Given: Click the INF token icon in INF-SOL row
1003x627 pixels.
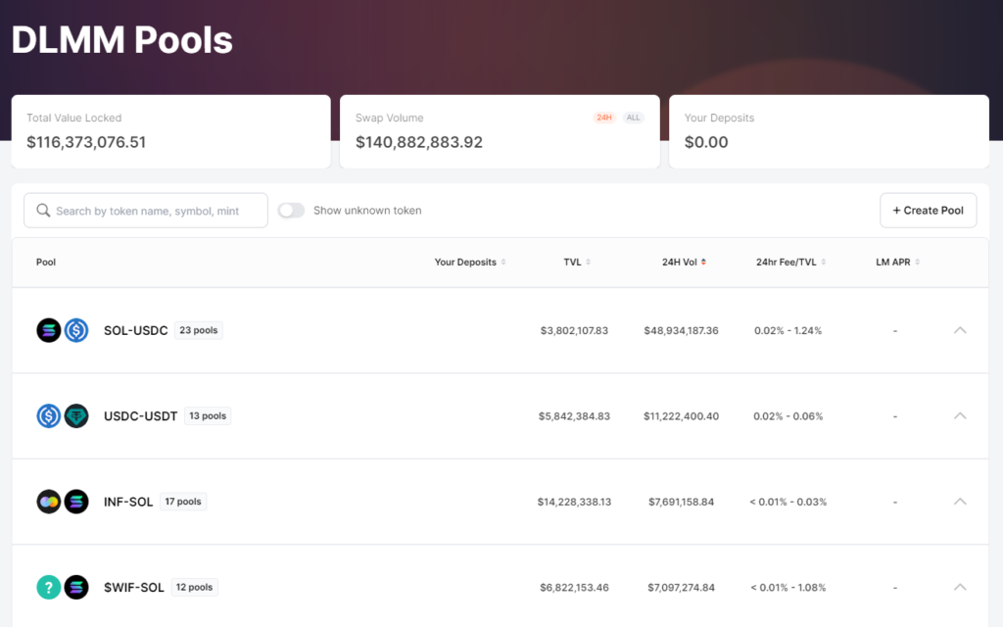Looking at the screenshot, I should 49,502.
